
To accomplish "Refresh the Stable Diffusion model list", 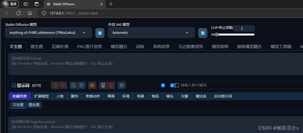I will (x=100, y=33).
